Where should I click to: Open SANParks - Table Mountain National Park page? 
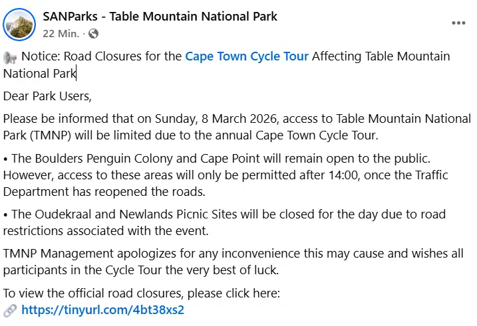pos(160,17)
